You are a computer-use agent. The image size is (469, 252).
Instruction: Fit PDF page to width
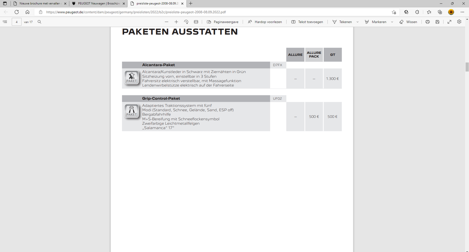click(196, 22)
